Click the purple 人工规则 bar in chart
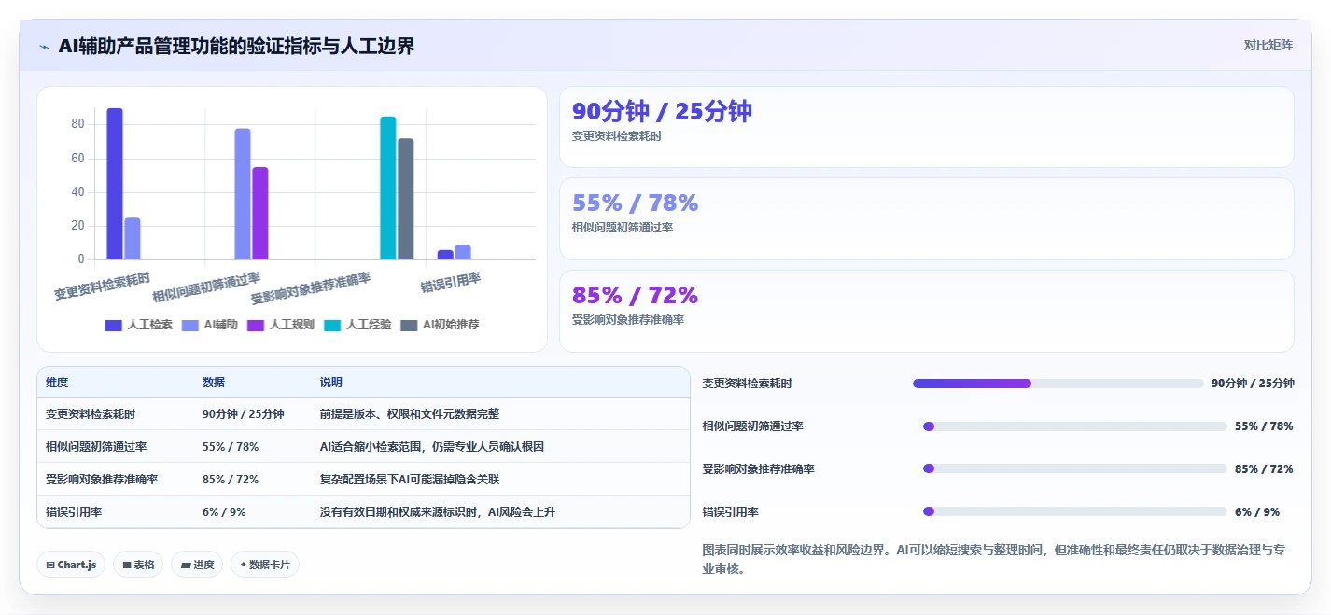 pos(260,213)
